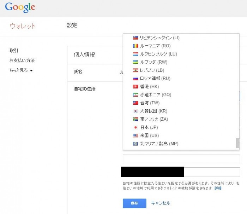Click the empty address input field
The width and height of the screenshot is (247, 214).
[181, 159]
